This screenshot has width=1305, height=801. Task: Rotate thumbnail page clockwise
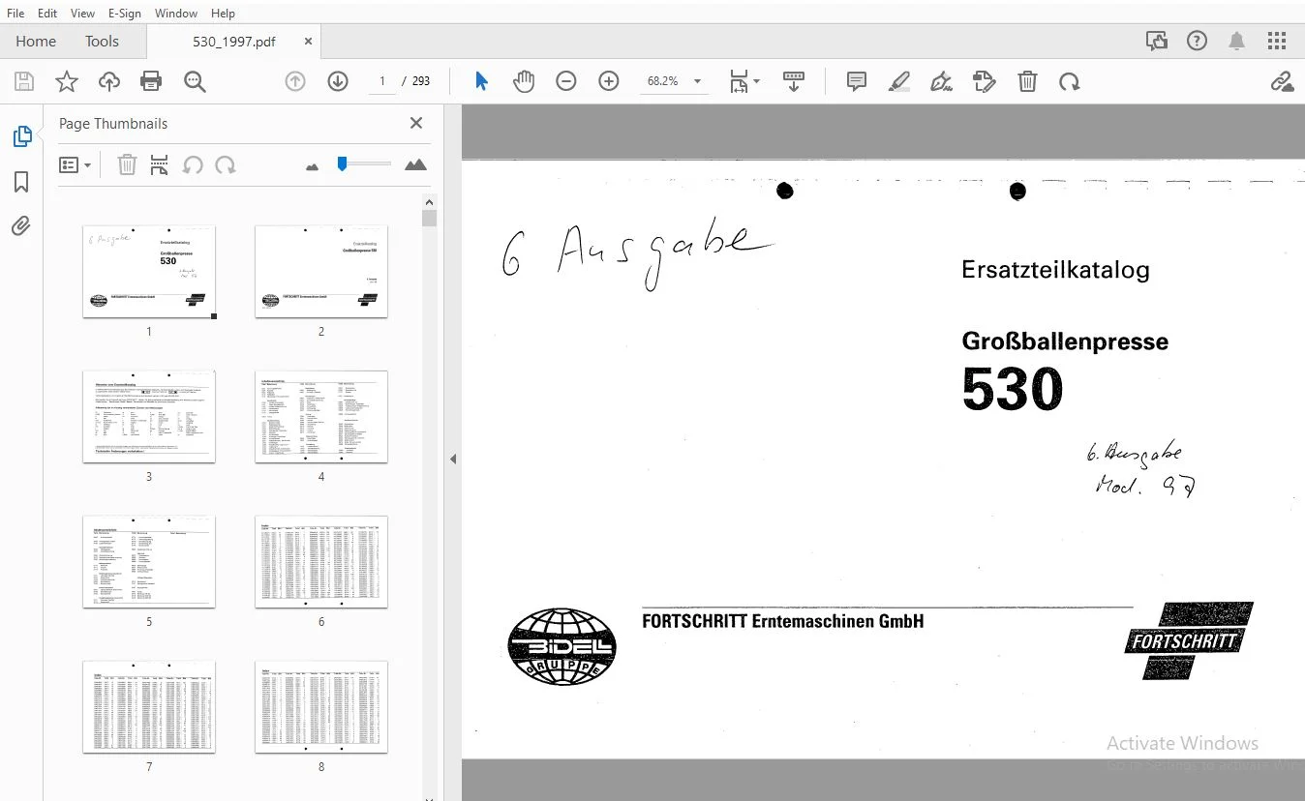(226, 165)
